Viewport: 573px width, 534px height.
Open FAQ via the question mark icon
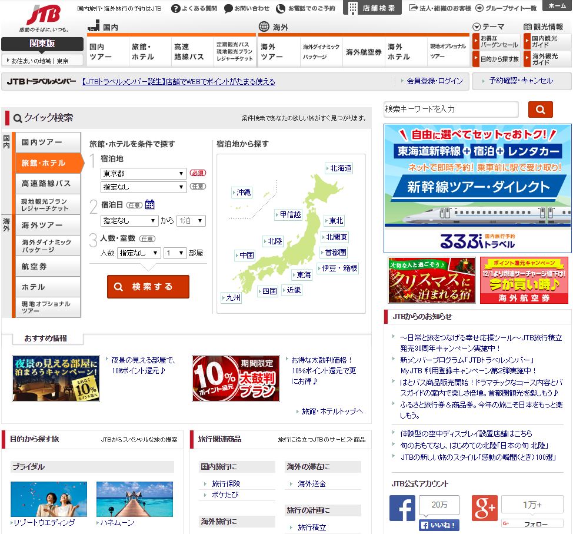click(176, 8)
